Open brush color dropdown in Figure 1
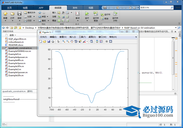 tap(87, 41)
